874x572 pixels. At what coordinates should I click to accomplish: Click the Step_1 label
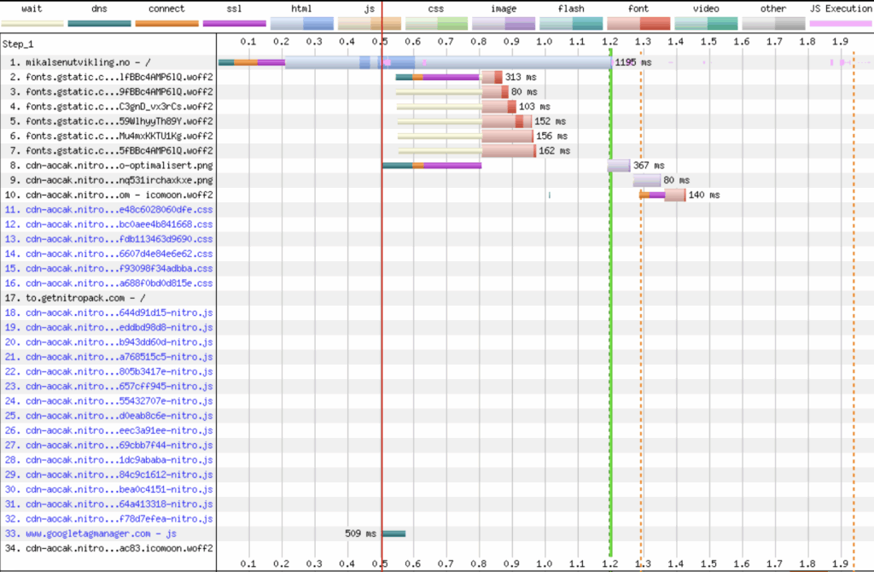[x=19, y=43]
